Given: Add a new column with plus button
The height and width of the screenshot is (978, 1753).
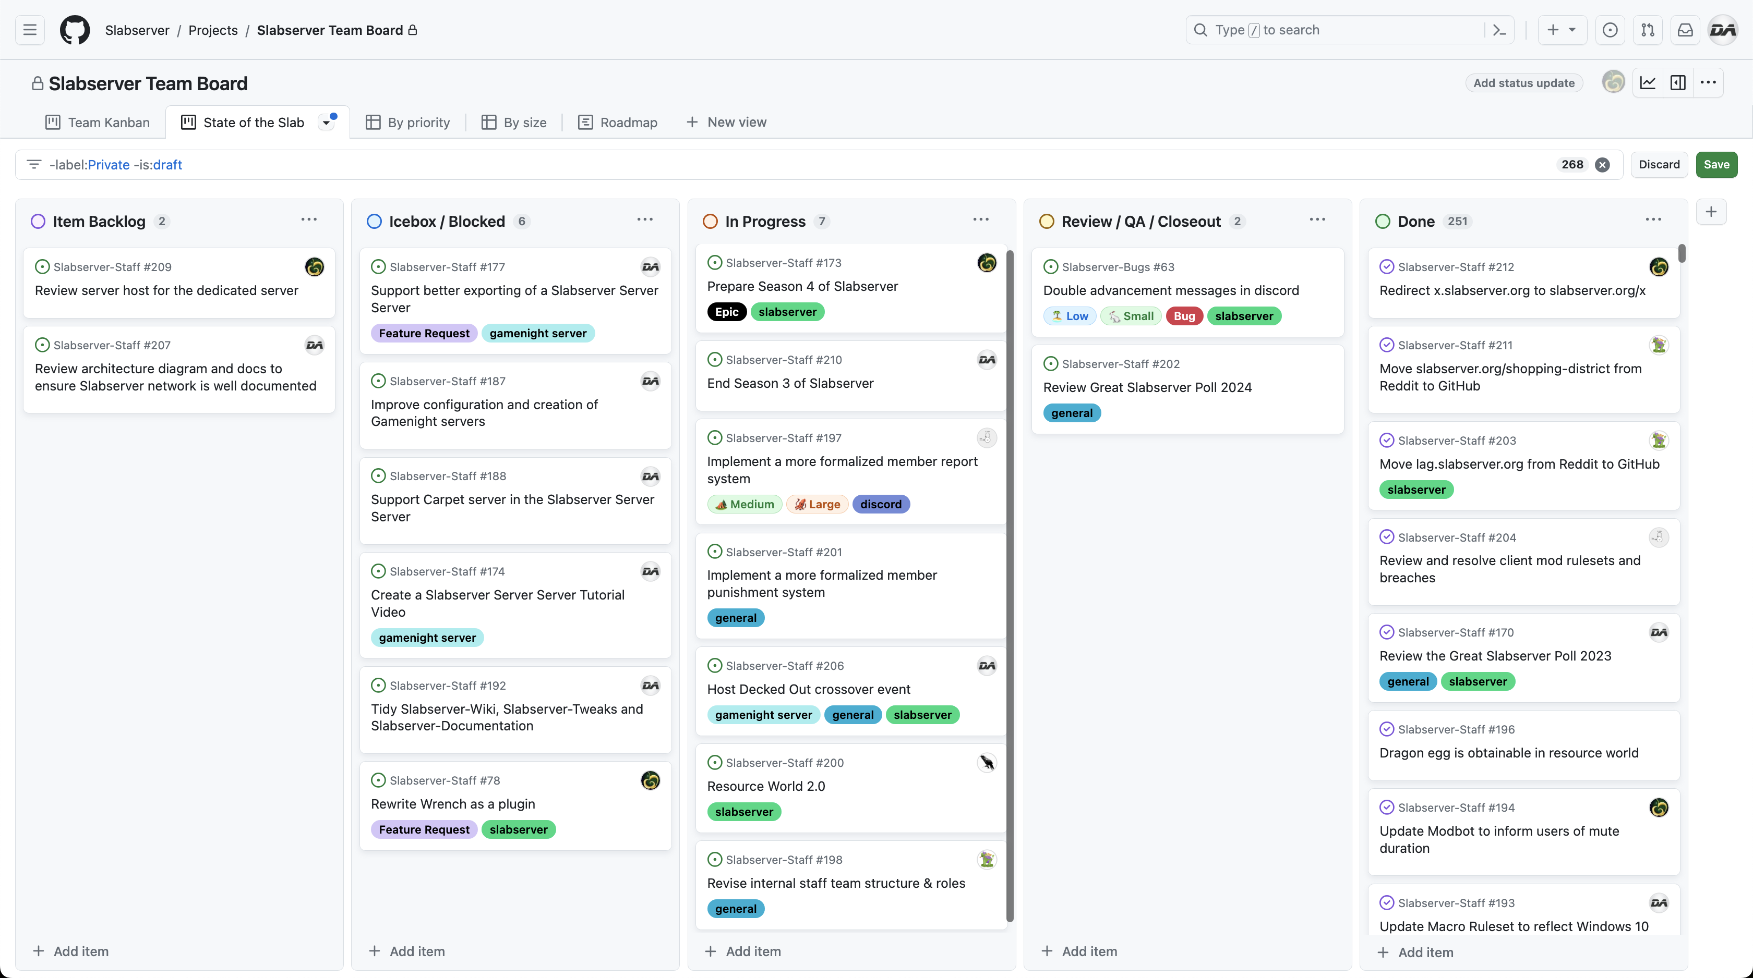Looking at the screenshot, I should [1711, 212].
